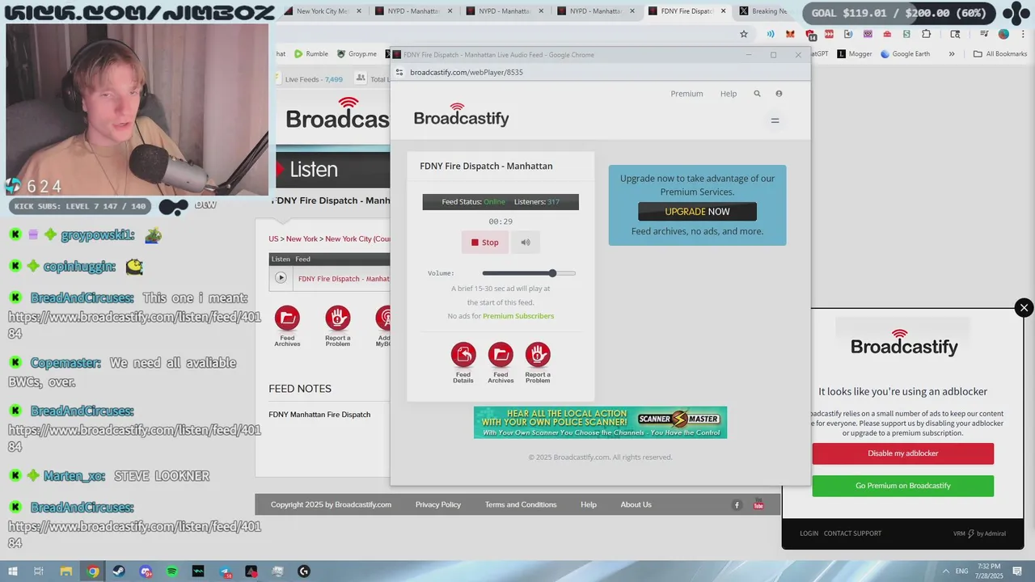Click the Chrome profile avatar icon

(x=1003, y=34)
